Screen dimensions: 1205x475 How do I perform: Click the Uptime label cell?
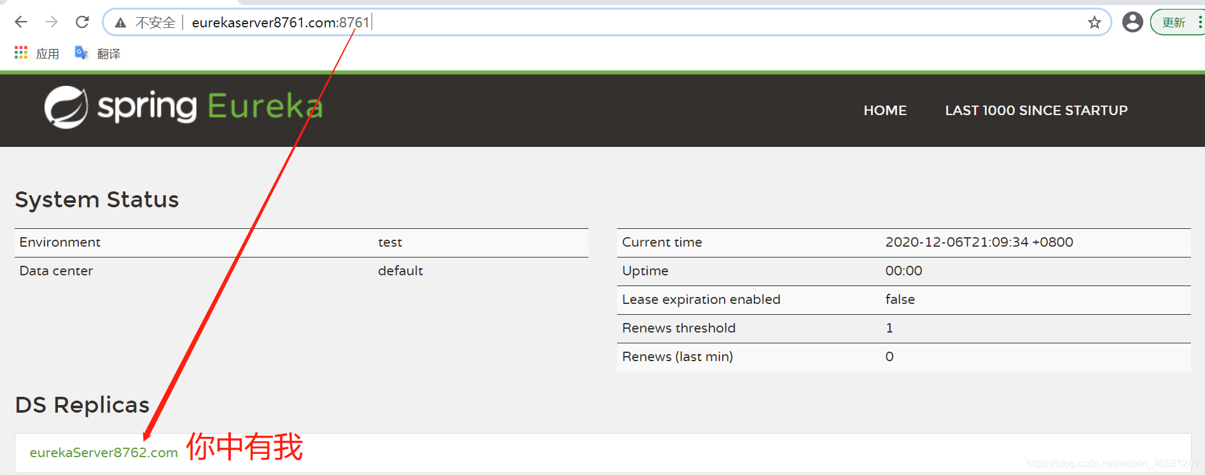(645, 271)
